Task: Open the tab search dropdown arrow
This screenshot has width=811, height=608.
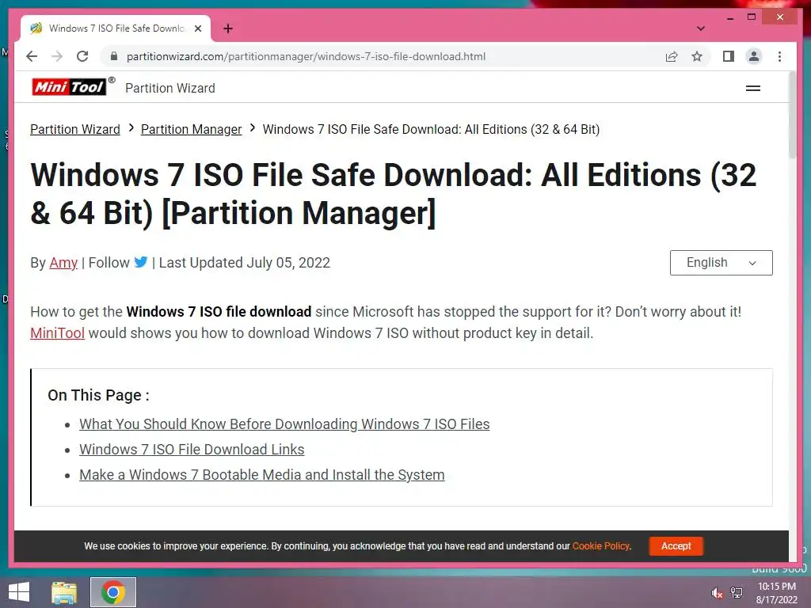Action: click(x=701, y=28)
